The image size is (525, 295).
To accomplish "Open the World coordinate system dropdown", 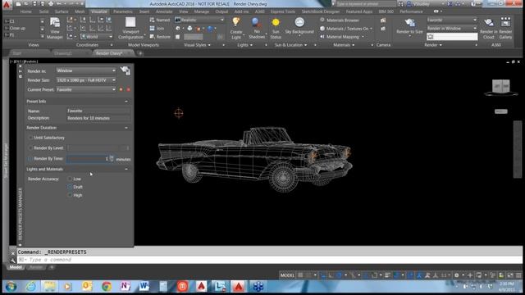I will point(97,37).
